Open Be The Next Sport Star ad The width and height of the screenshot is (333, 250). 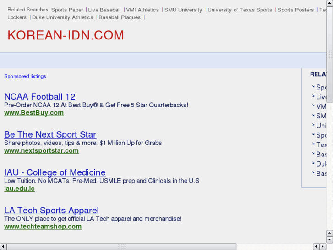click(x=50, y=134)
